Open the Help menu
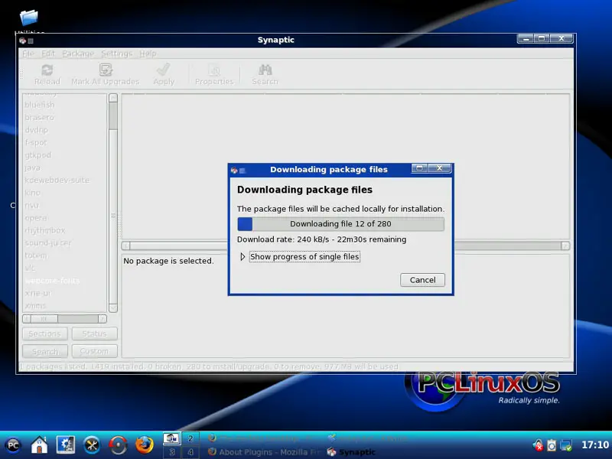The image size is (612, 459). [x=148, y=54]
